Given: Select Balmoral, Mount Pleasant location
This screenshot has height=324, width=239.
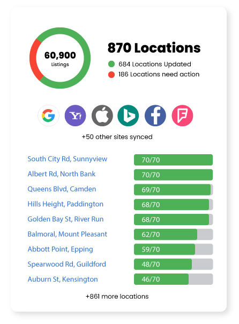Looking at the screenshot, I should click(x=68, y=234).
